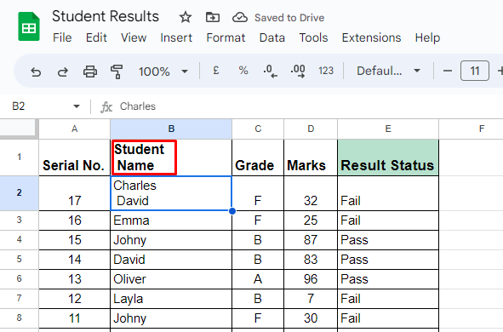Expand the Default font dropdown

tap(388, 71)
